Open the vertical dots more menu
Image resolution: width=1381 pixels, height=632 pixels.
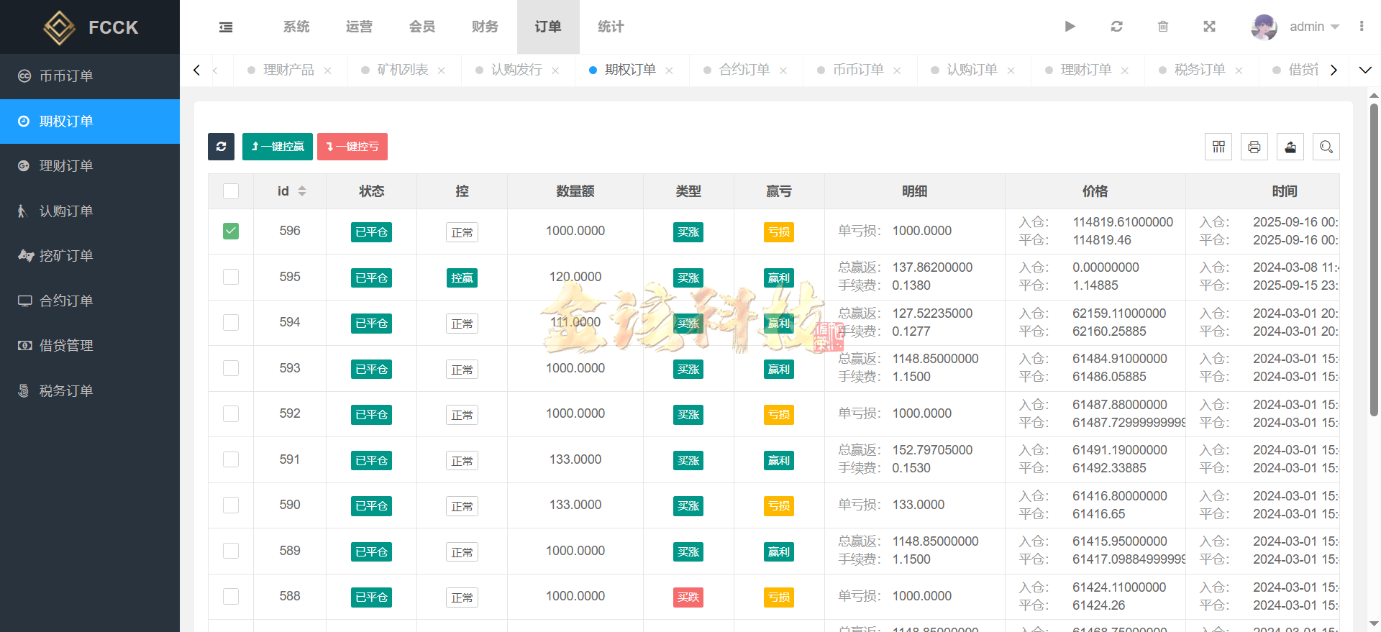[1362, 27]
